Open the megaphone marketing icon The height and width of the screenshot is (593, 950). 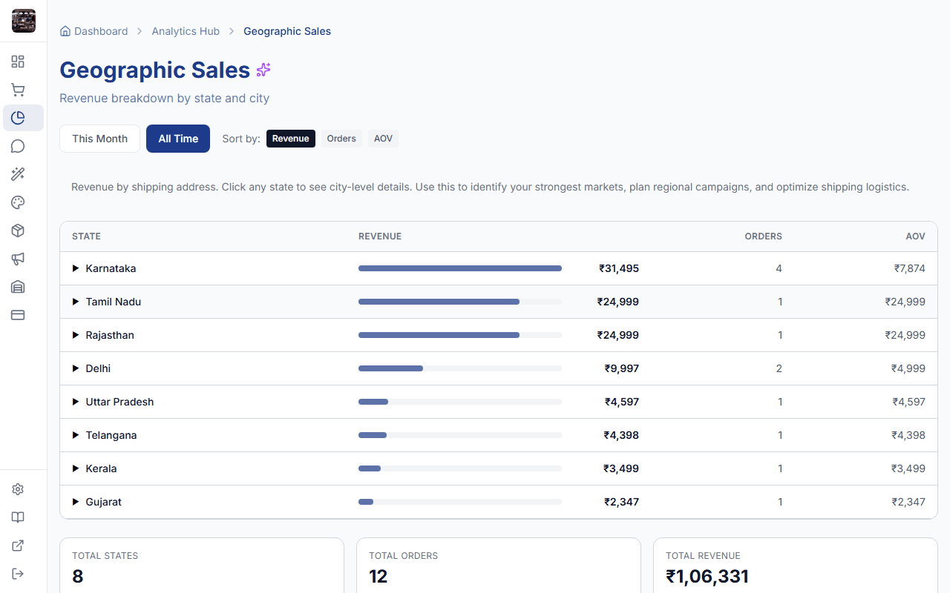18,259
